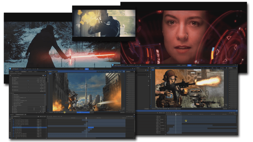Click the METERS panel tab in right window
Screen dimensions: 253x142
[x=231, y=68]
